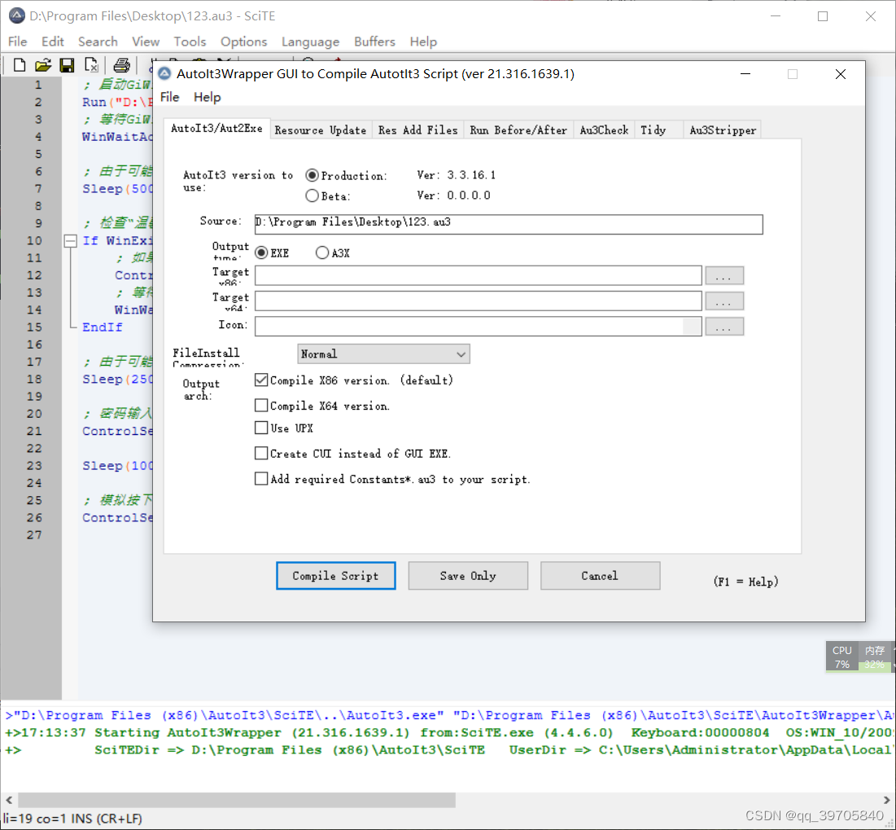The image size is (896, 830).
Task: Click the Icon path input field
Action: click(479, 327)
